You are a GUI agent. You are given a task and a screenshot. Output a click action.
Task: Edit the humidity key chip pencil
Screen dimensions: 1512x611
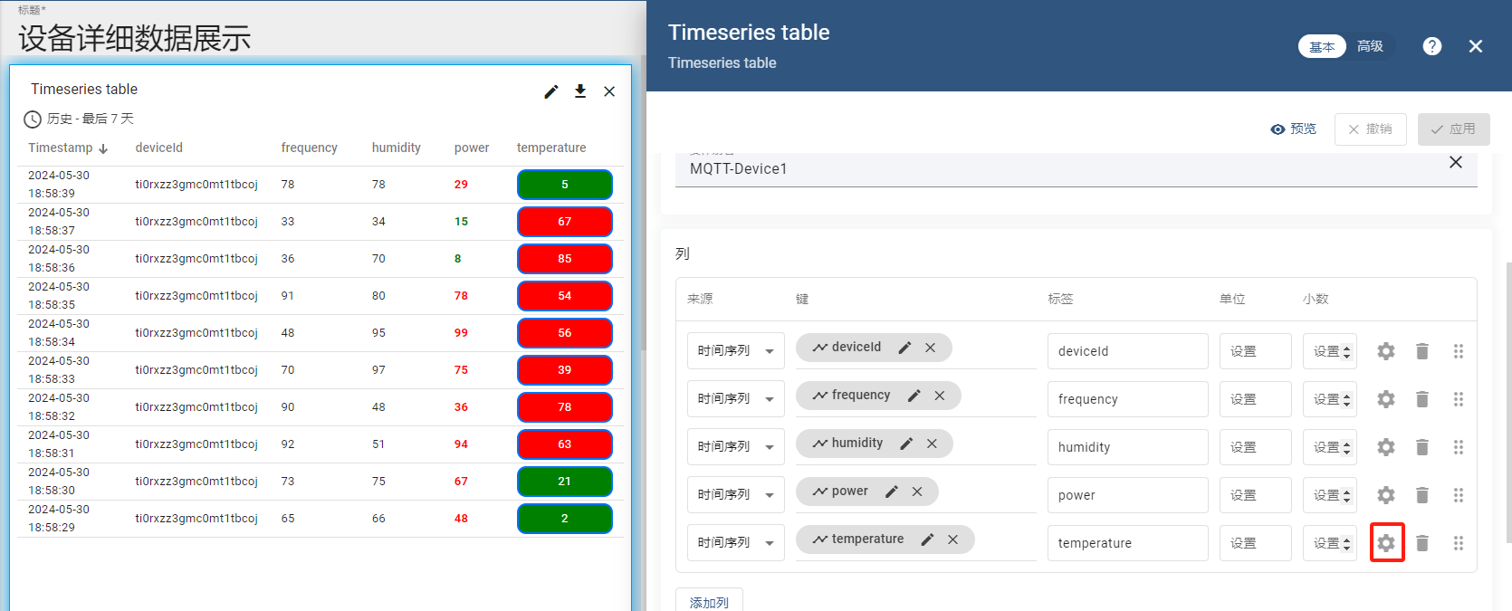coord(906,444)
